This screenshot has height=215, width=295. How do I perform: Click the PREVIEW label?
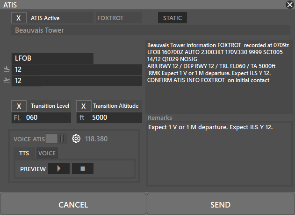[x=33, y=169]
